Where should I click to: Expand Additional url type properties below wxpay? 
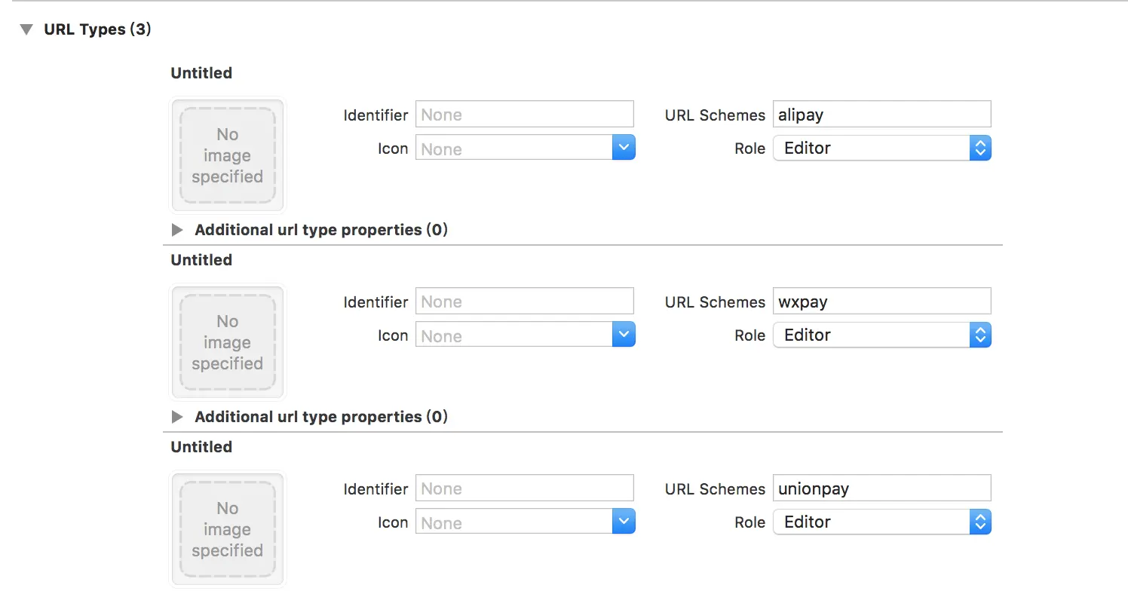point(177,417)
